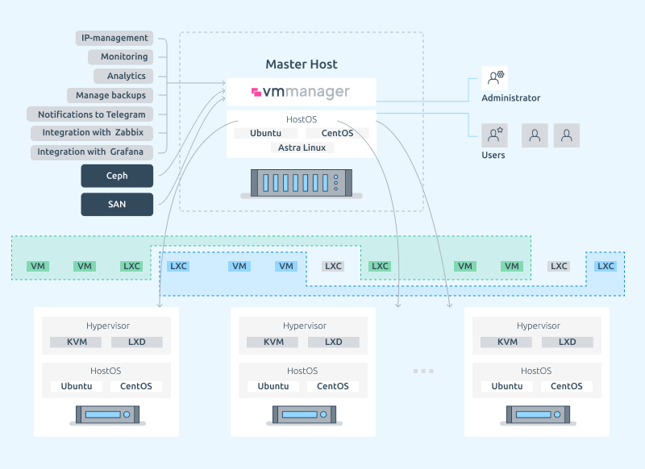645x469 pixels.
Task: Click the Administrator text label
Action: 511,98
